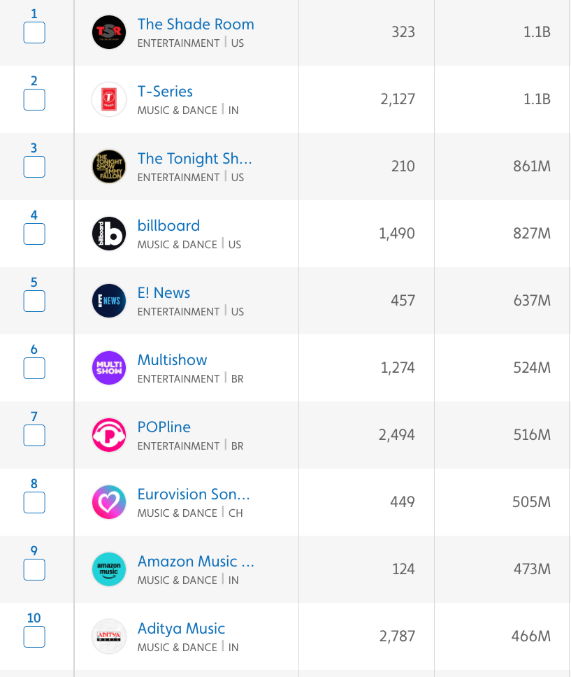
Task: Click the Aditya Music logo
Action: point(109,636)
